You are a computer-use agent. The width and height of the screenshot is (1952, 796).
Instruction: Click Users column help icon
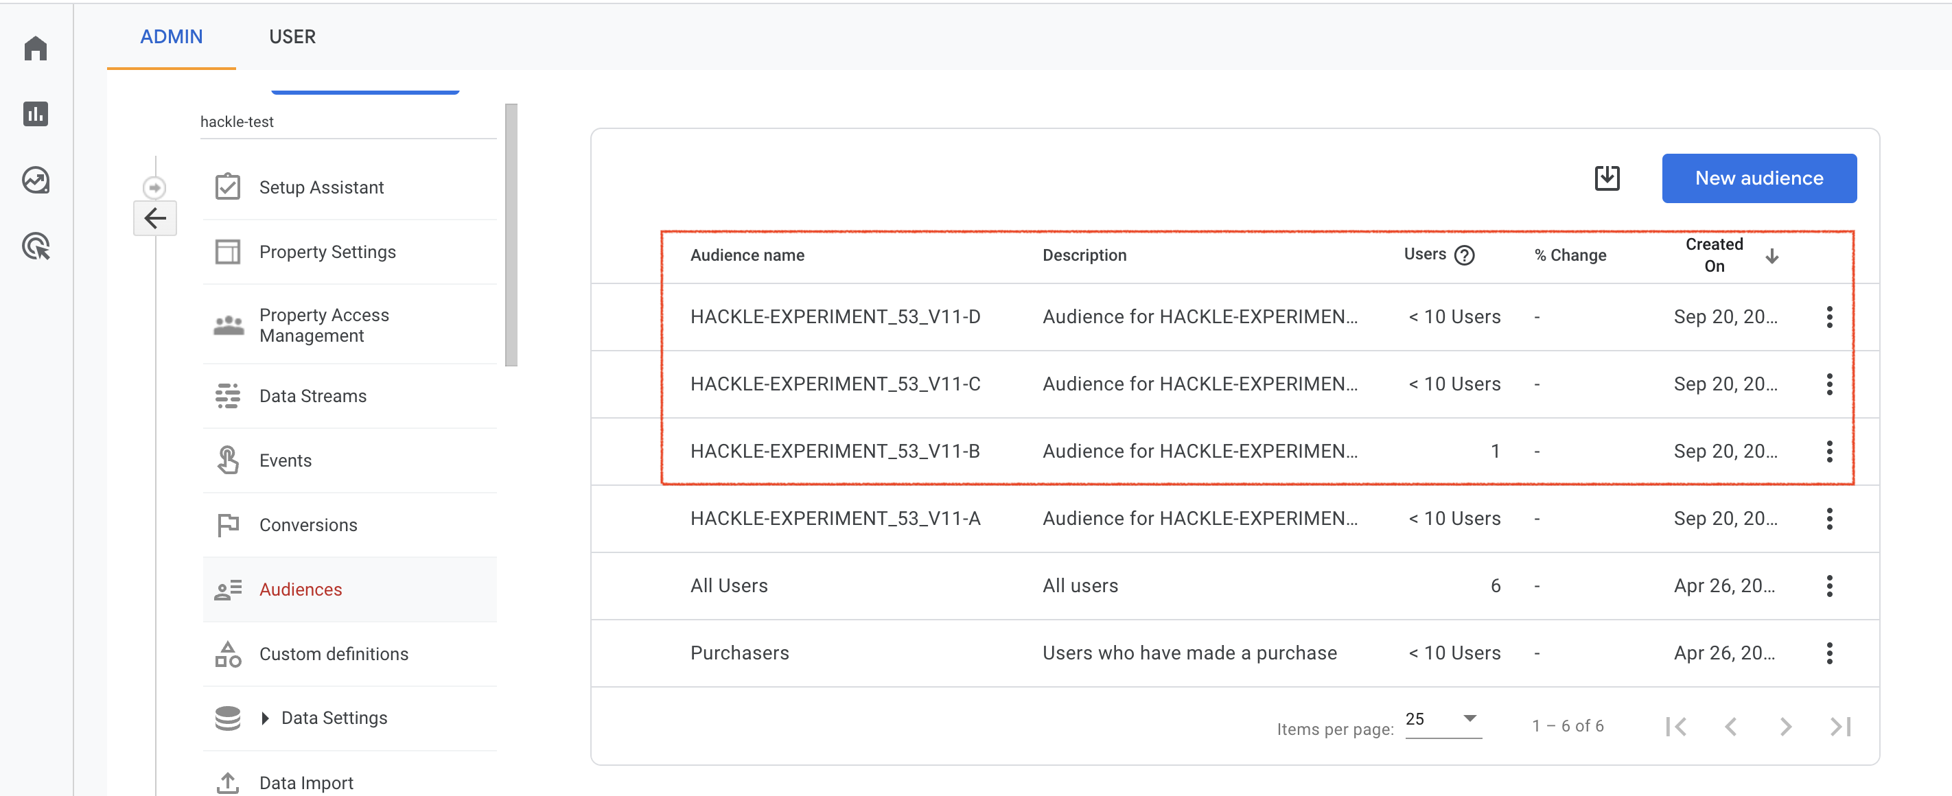click(1465, 255)
